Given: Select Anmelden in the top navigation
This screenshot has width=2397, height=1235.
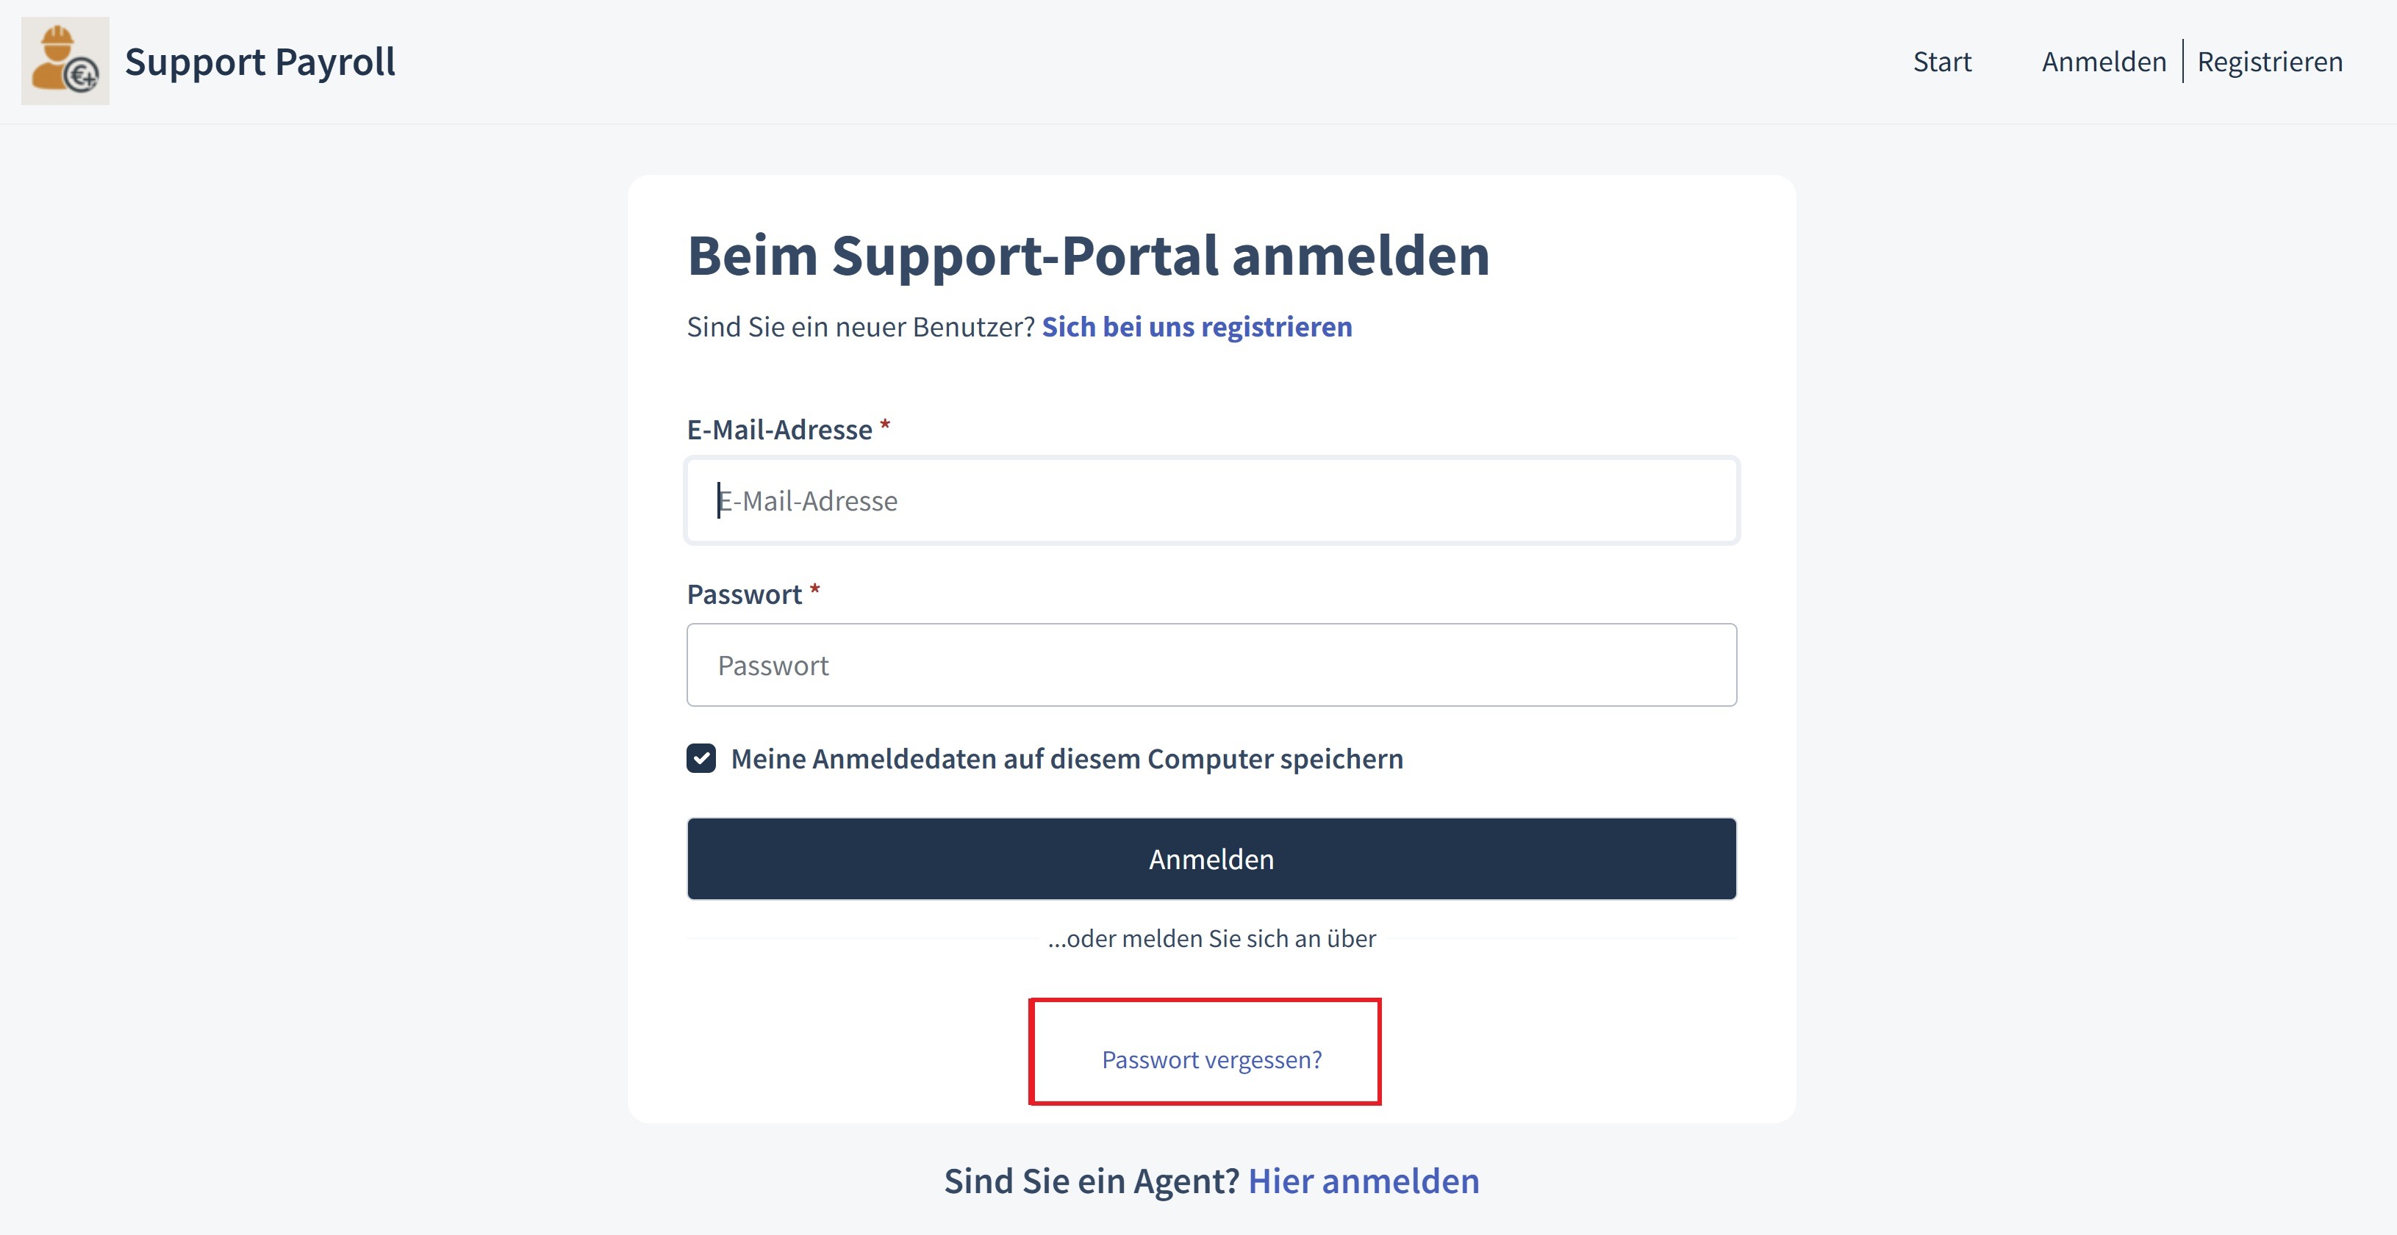Looking at the screenshot, I should pos(2103,62).
